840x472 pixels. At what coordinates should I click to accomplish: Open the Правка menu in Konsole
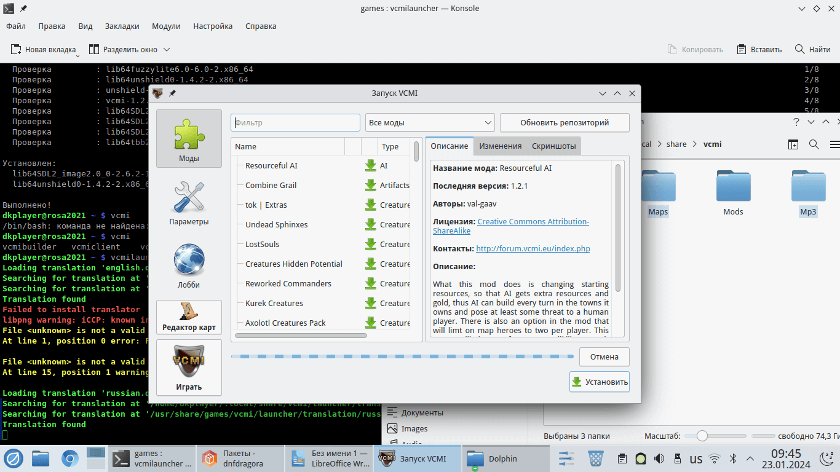pos(52,26)
